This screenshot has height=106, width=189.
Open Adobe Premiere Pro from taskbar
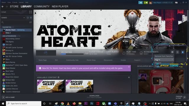coord(86,103)
